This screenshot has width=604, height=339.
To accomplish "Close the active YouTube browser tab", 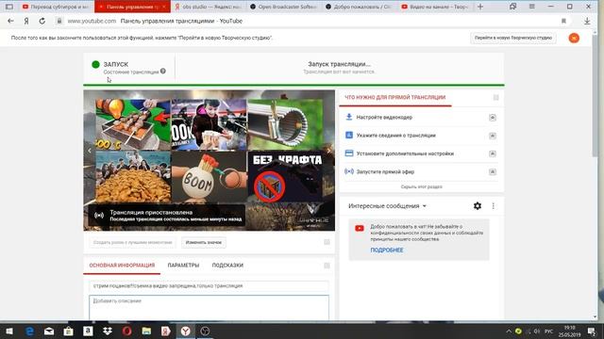I will [x=164, y=7].
